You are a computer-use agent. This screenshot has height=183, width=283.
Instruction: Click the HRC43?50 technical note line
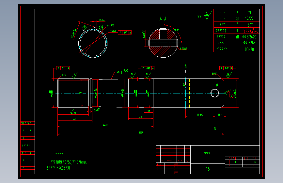[68, 162]
